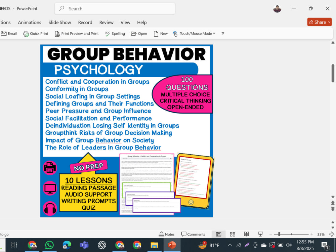This screenshot has width=336, height=252.
Task: Expand Customize Quick Access Toolbar arrow
Action: click(x=223, y=34)
